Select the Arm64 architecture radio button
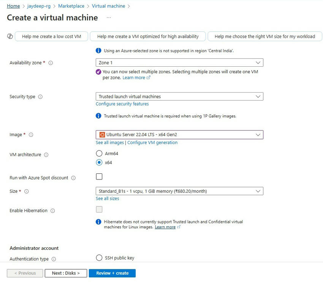 pos(99,154)
